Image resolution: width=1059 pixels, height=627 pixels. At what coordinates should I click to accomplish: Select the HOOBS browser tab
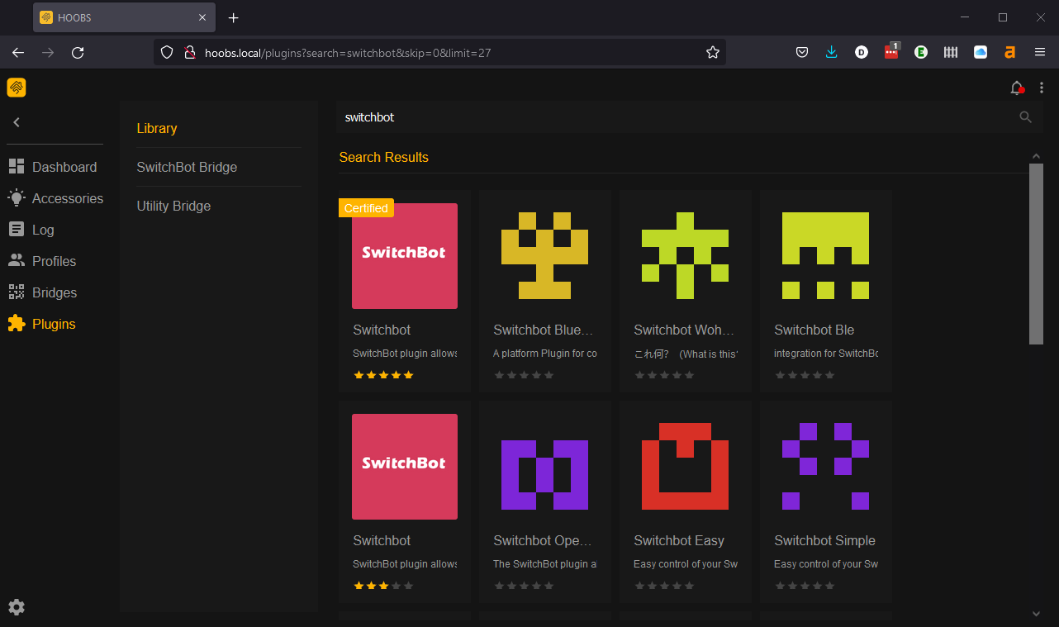click(124, 17)
